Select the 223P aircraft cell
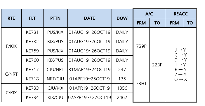 coord(157,65)
